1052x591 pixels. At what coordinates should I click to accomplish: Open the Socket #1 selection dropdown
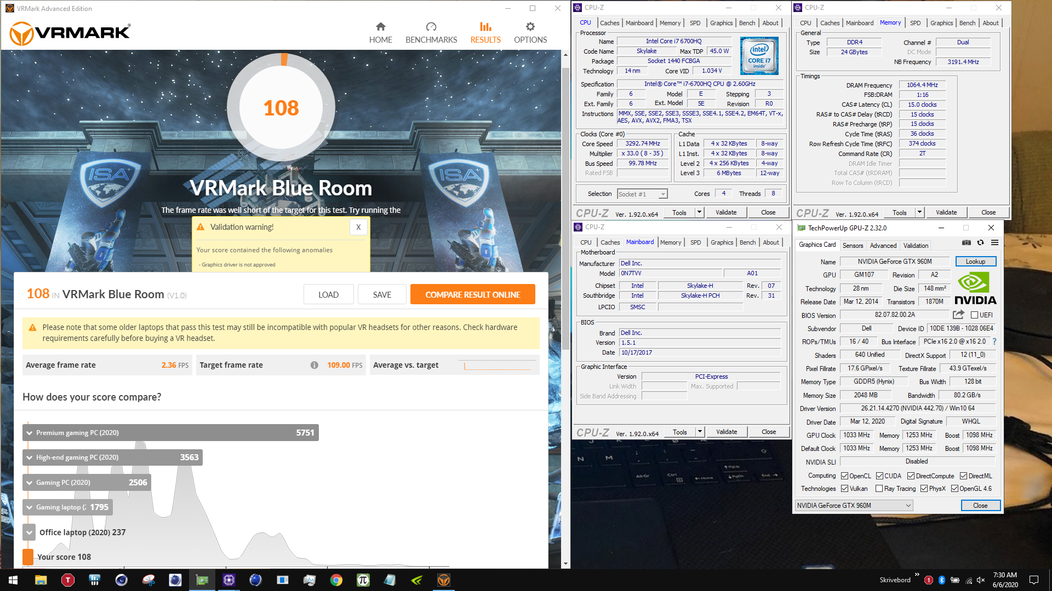pos(642,194)
